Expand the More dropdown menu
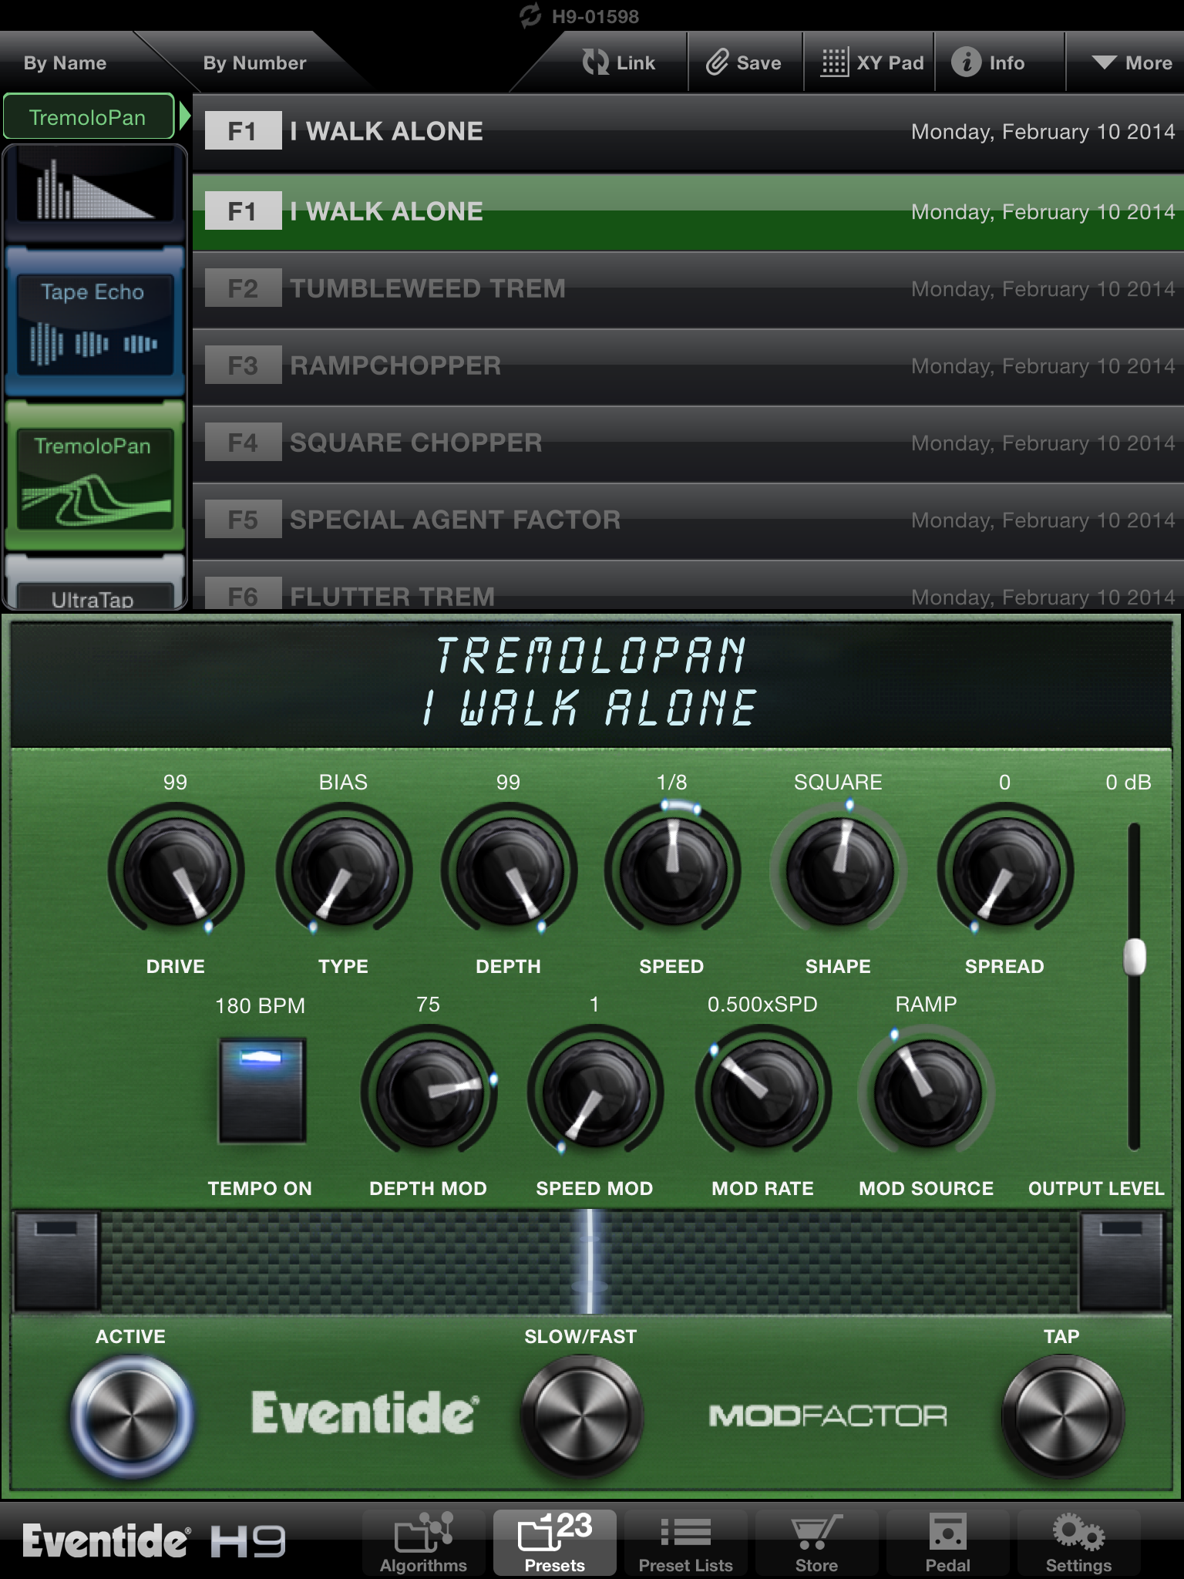The height and width of the screenshot is (1579, 1184). click(x=1131, y=63)
